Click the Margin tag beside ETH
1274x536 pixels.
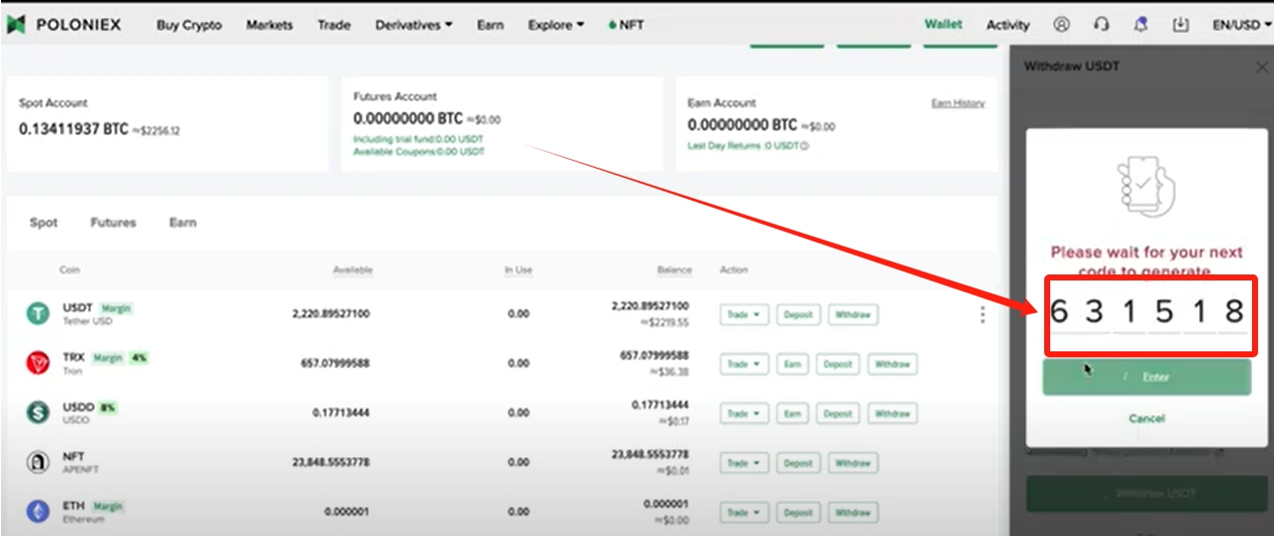[x=108, y=506]
